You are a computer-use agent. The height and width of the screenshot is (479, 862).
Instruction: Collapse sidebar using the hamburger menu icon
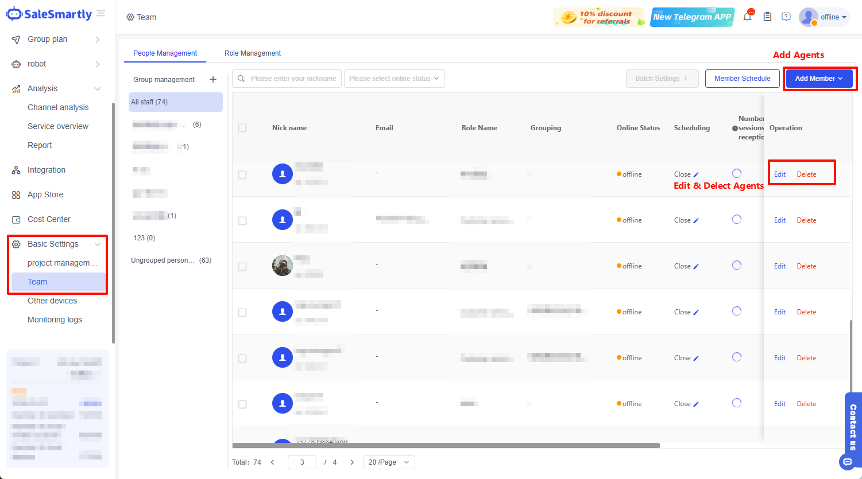101,13
